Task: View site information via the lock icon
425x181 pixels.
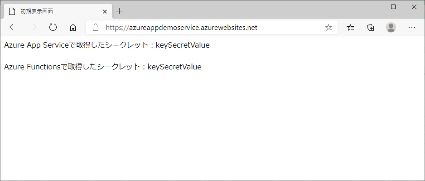Action: click(95, 27)
